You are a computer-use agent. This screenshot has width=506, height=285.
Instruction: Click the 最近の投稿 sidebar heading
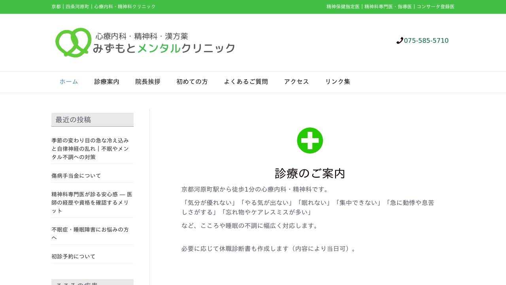(x=73, y=120)
